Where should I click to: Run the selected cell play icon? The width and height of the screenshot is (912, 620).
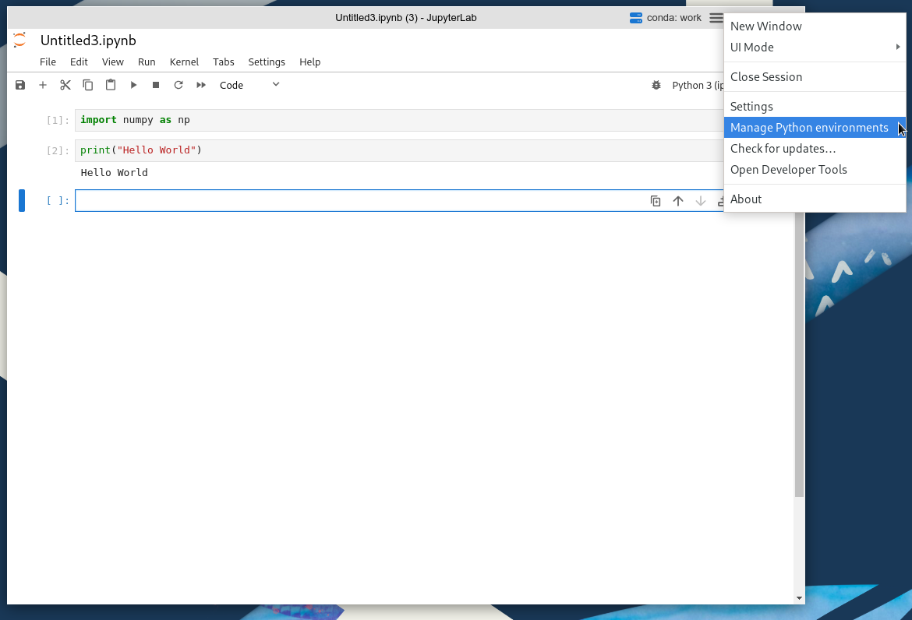click(x=133, y=85)
